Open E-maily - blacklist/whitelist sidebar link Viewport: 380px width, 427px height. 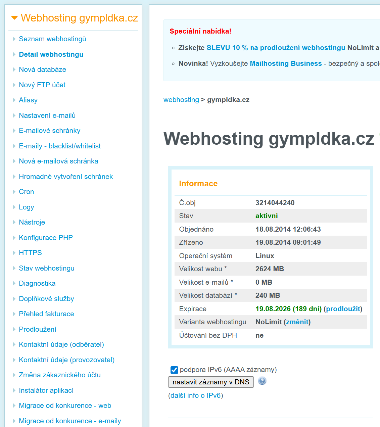(60, 146)
